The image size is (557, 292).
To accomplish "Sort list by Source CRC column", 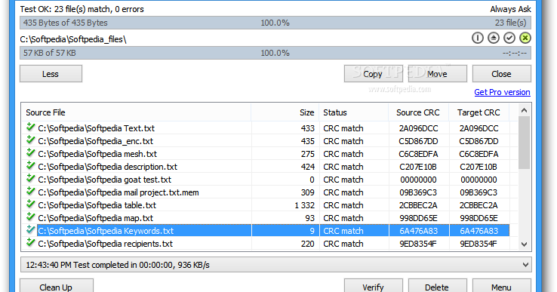I will (x=418, y=112).
